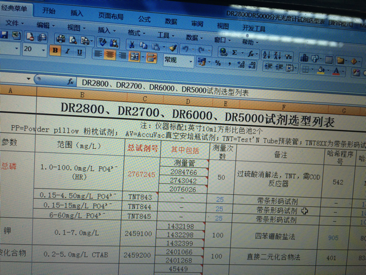Click the AutoSum sigma icon
Viewport: 366px width, 275px height.
coord(234,53)
